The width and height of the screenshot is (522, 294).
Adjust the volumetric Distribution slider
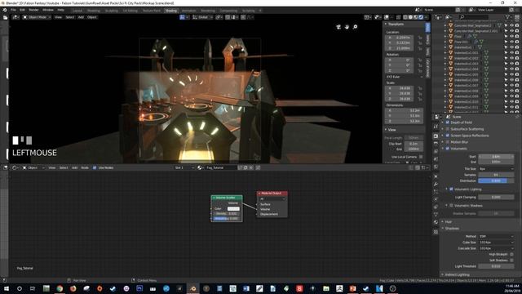pos(496,180)
